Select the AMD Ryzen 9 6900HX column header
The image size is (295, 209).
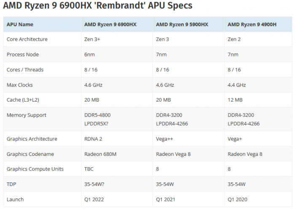pyautogui.click(x=110, y=24)
